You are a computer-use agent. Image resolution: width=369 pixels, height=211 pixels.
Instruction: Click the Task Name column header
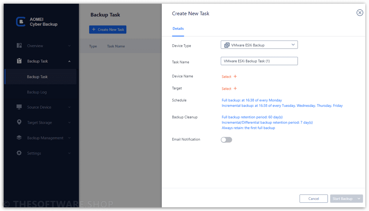[x=116, y=46]
